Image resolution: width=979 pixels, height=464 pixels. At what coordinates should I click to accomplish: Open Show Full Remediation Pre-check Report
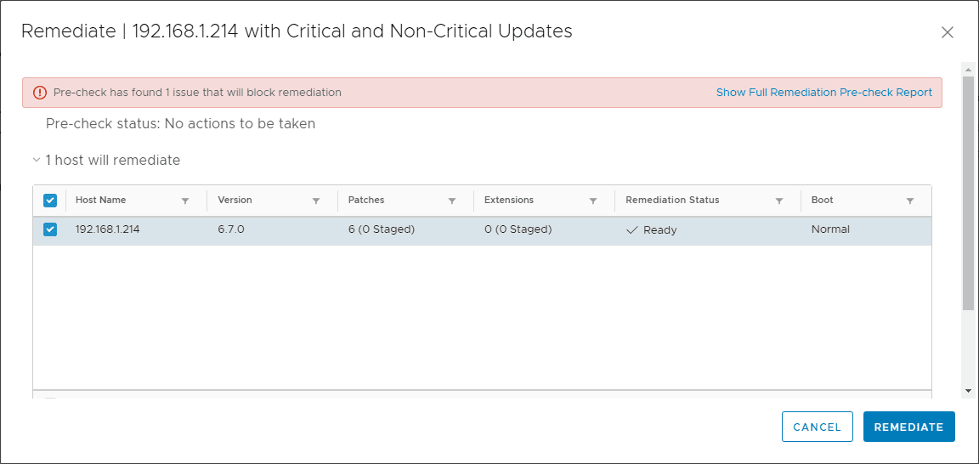point(823,93)
